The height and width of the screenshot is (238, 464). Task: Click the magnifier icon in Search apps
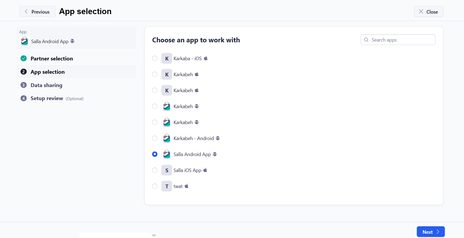point(366,40)
